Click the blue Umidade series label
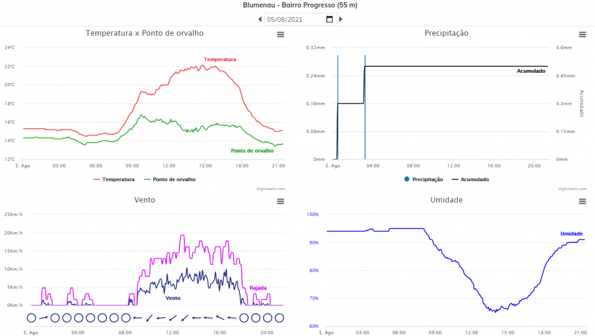Viewport: 595px width, 336px height. (571, 234)
